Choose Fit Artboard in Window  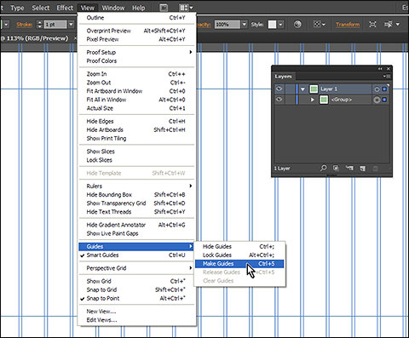click(x=135, y=91)
